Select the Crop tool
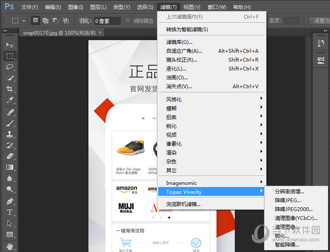This screenshot has height=252, width=330. click(10, 89)
